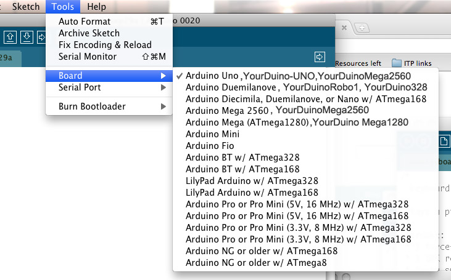Click the Upload right-arrow icon in left toolbar
The width and height of the screenshot is (451, 280).
click(41, 38)
